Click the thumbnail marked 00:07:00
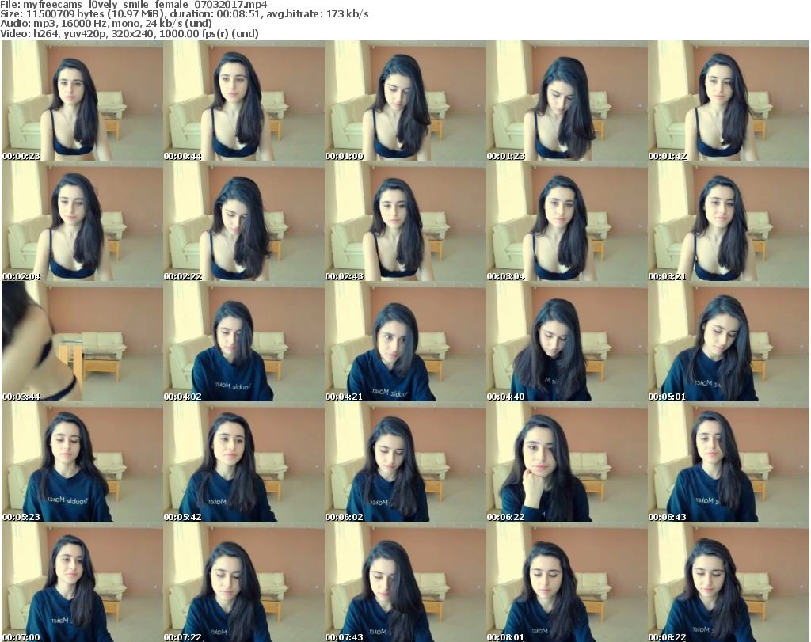This screenshot has width=811, height=642. [x=82, y=582]
